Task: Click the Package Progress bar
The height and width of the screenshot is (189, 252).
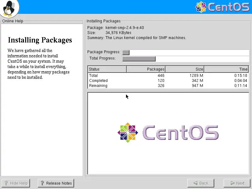Action: (186, 52)
